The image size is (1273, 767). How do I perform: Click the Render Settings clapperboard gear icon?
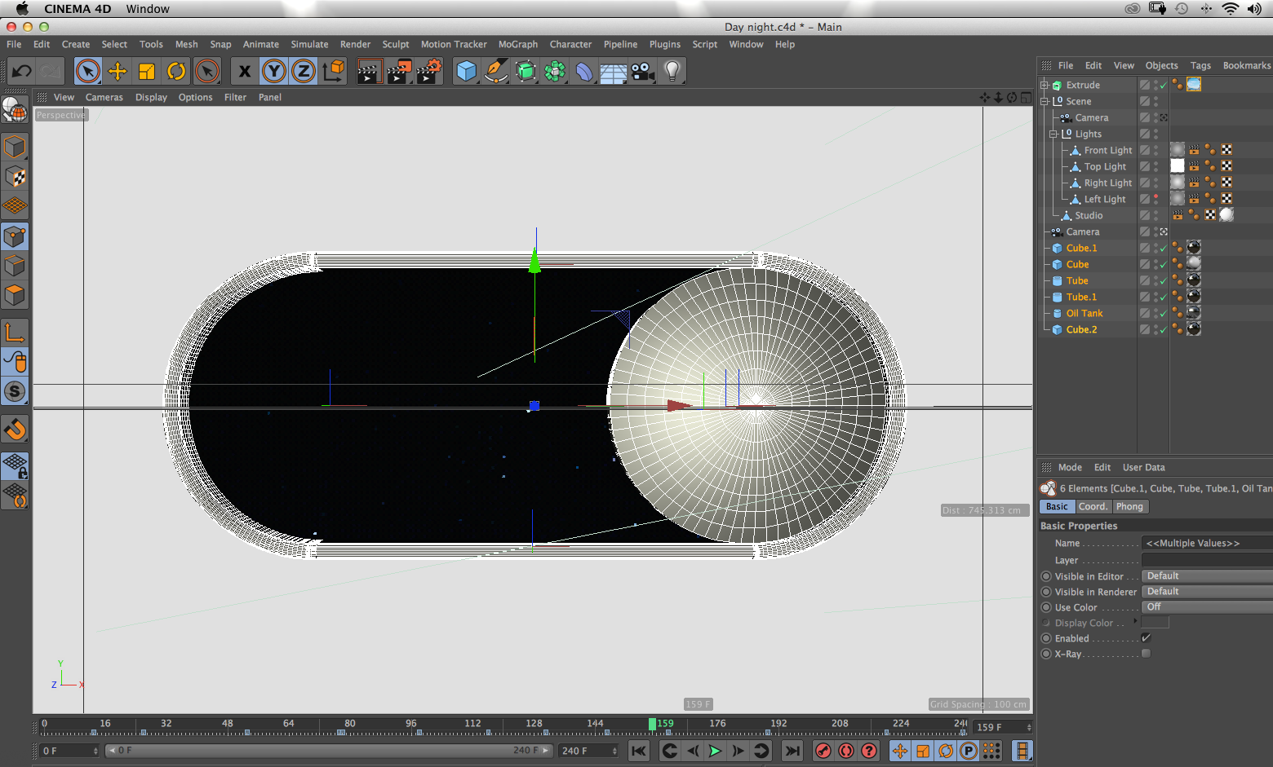click(429, 72)
